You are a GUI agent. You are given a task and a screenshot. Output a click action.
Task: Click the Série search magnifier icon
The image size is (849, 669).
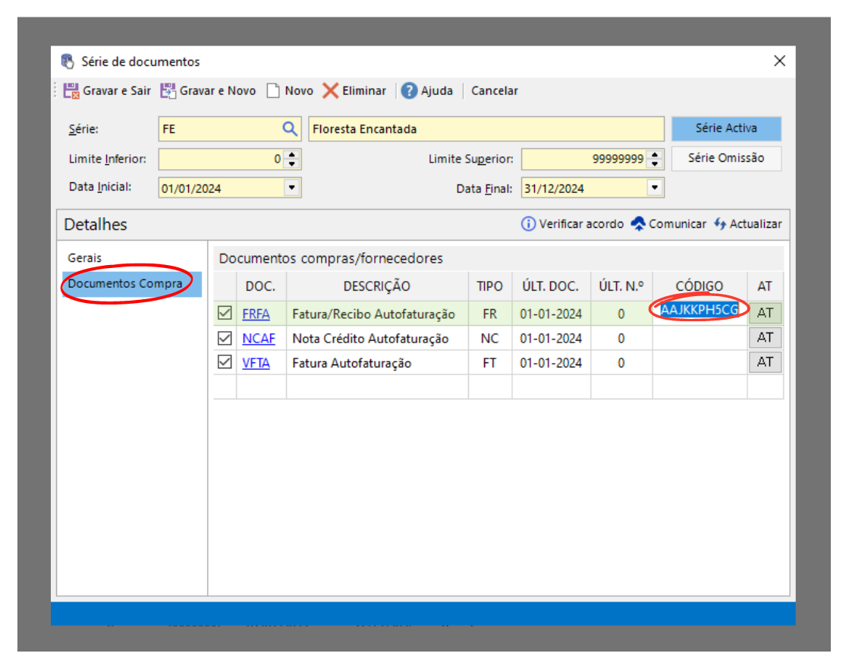tap(290, 129)
